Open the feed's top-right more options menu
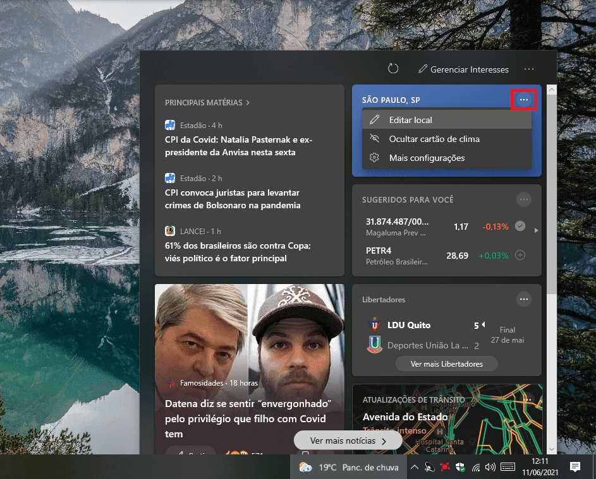This screenshot has width=596, height=479. (529, 69)
